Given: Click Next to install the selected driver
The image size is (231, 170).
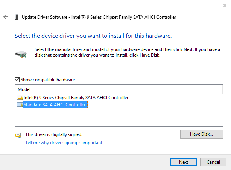Looking at the screenshot, I should [x=184, y=162].
